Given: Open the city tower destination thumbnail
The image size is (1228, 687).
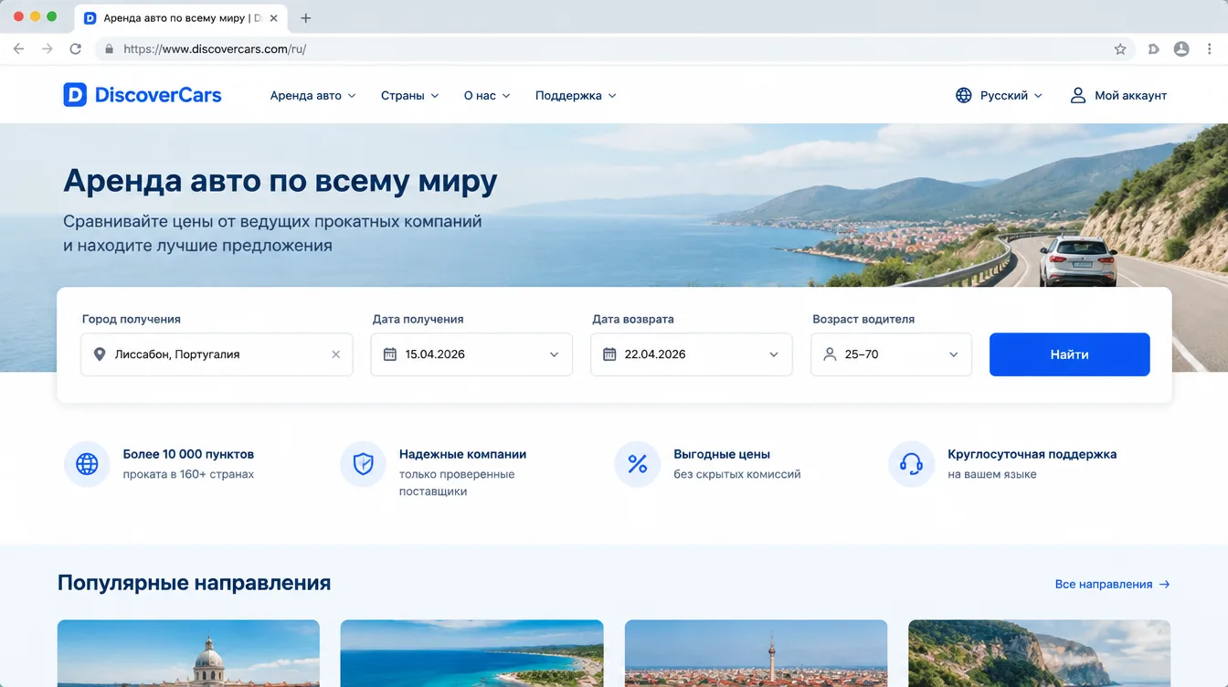Looking at the screenshot, I should [756, 653].
